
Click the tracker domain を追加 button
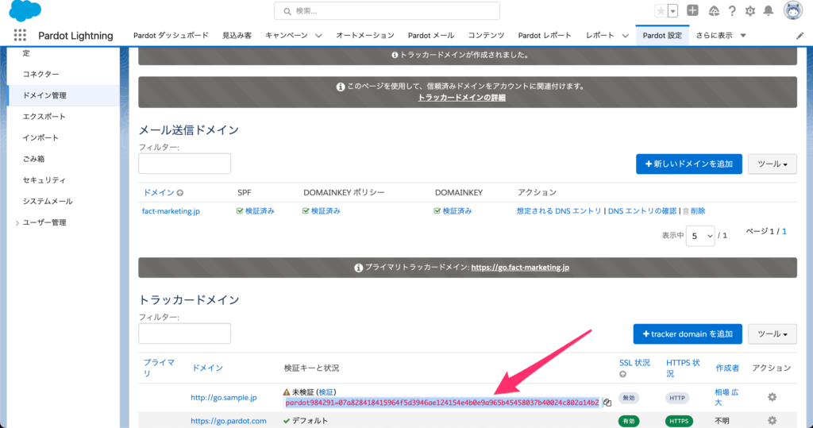pyautogui.click(x=688, y=334)
